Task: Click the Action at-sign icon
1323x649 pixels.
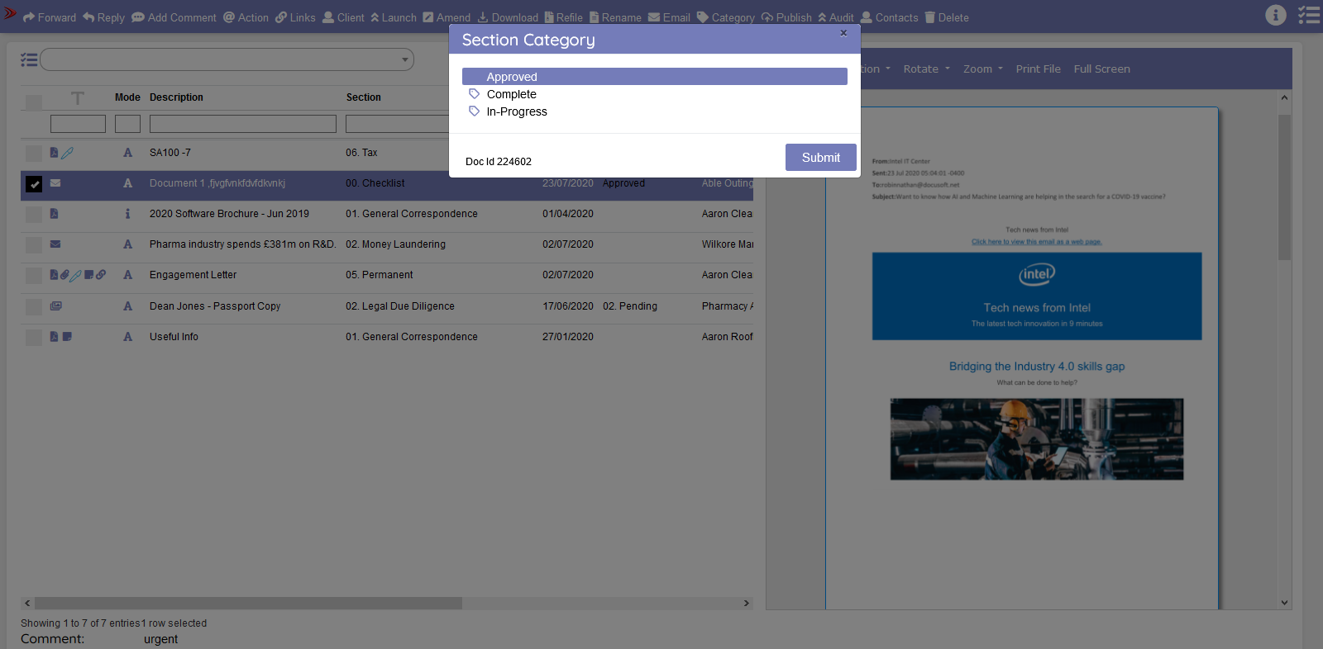Action: click(229, 17)
